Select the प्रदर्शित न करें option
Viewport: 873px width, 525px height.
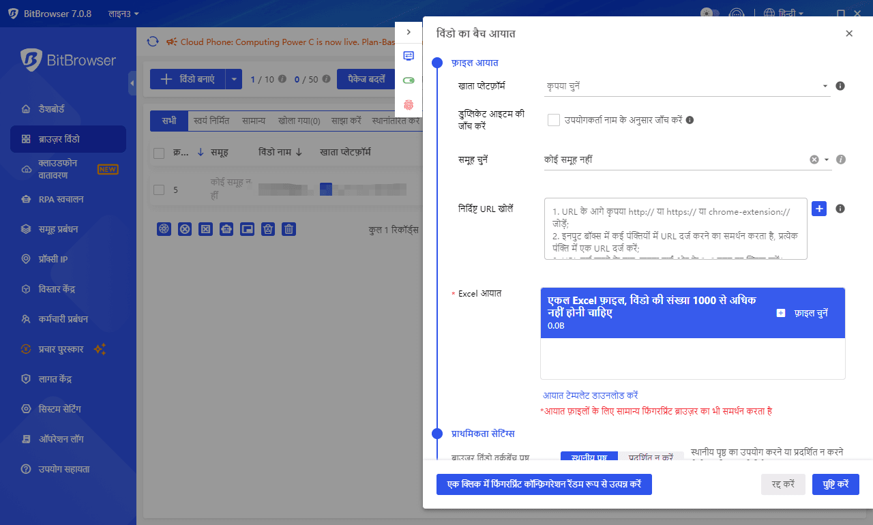point(651,457)
